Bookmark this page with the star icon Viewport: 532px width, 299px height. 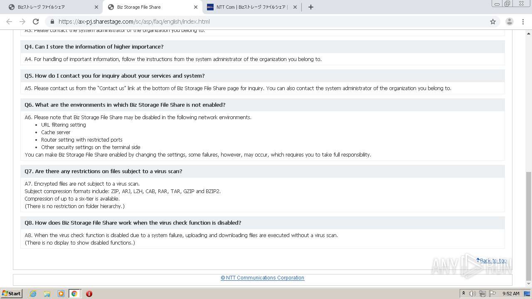click(493, 22)
